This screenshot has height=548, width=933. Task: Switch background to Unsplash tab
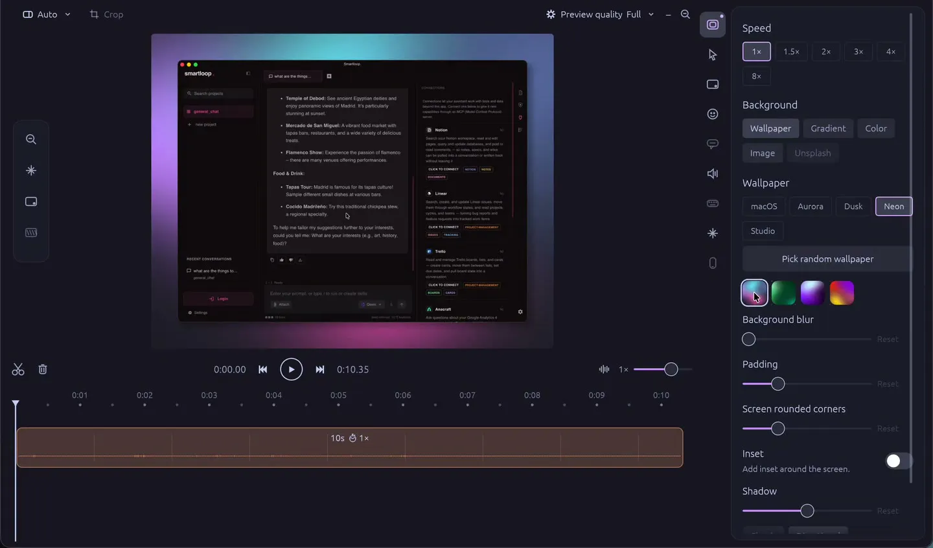point(812,153)
